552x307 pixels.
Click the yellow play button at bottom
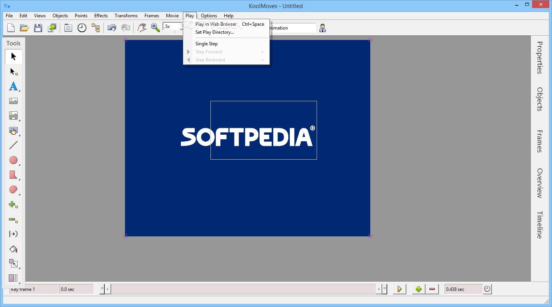[399, 289]
